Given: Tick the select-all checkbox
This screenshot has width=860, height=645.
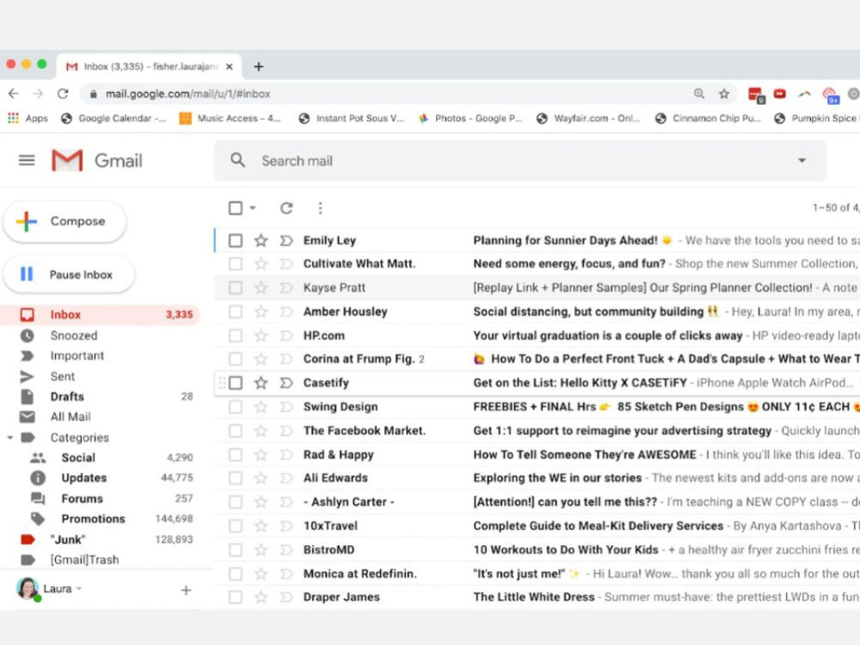Looking at the screenshot, I should tap(236, 208).
